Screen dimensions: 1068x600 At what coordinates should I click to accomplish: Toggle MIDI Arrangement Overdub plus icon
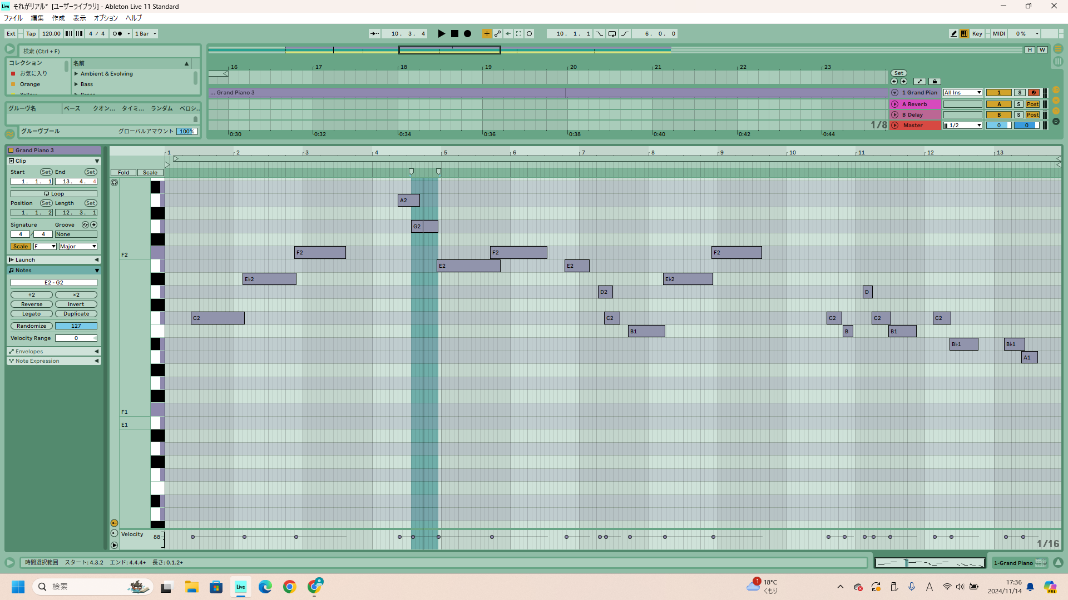tap(487, 34)
